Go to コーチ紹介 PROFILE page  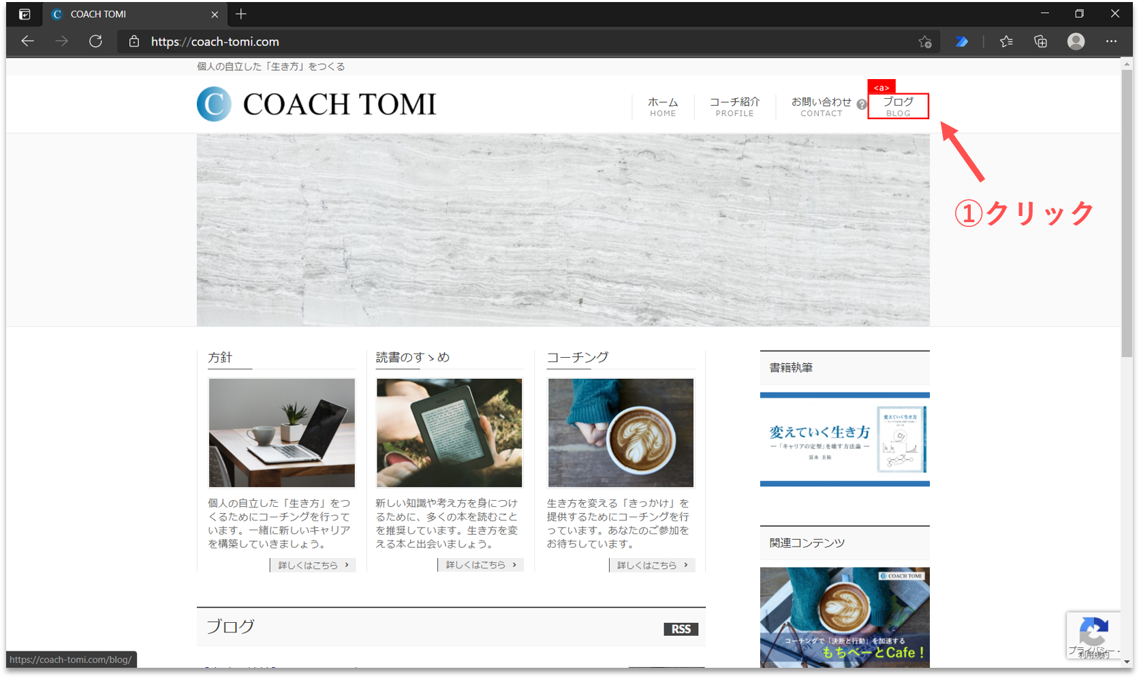click(x=734, y=106)
